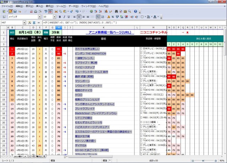Toggle Justified alignment
This screenshot has width=227, height=163.
coord(88,17)
